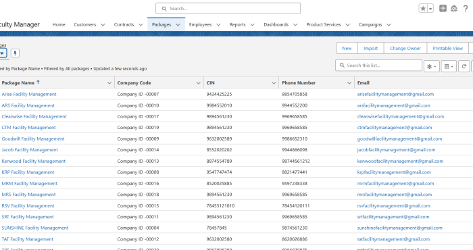The width and height of the screenshot is (473, 250).
Task: Open Cleanwise Facility Management record
Action: [x=34, y=116]
